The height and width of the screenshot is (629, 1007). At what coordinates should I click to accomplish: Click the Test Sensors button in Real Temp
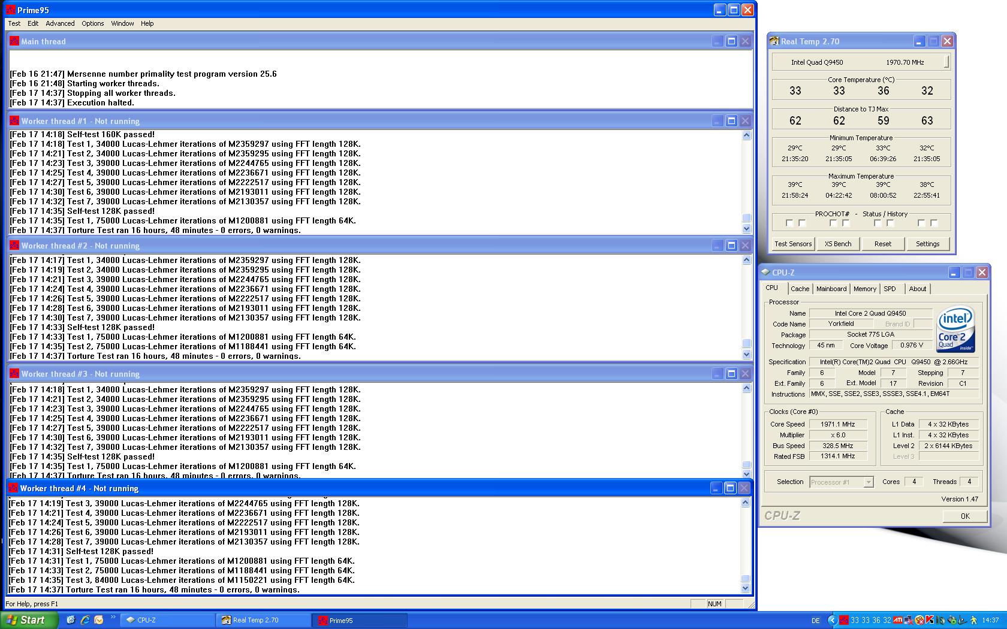click(793, 244)
